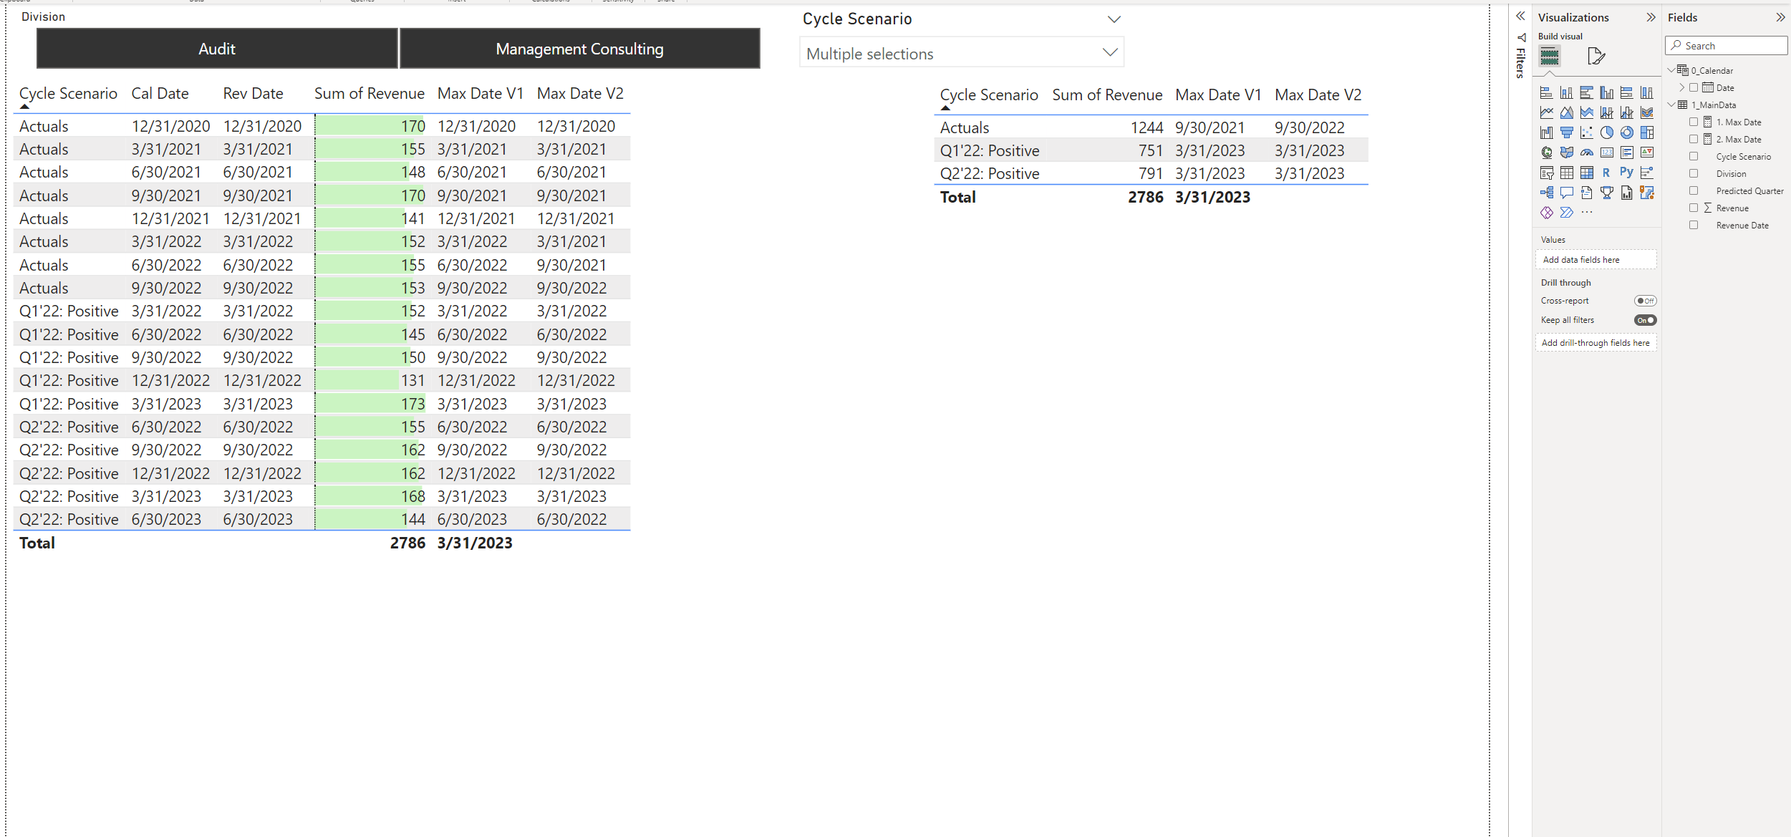Add a gauge visual
This screenshot has width=1791, height=837.
point(1586,153)
